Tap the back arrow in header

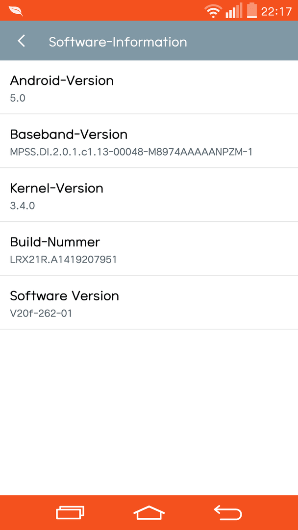[21, 41]
